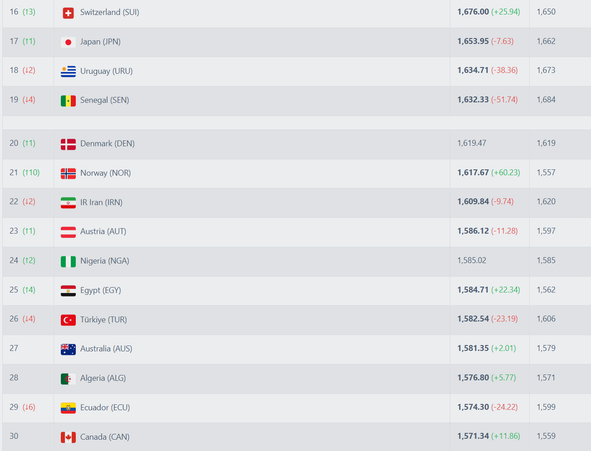Image resolution: width=591 pixels, height=451 pixels.
Task: Click the Japan flag icon
Action: coord(68,42)
